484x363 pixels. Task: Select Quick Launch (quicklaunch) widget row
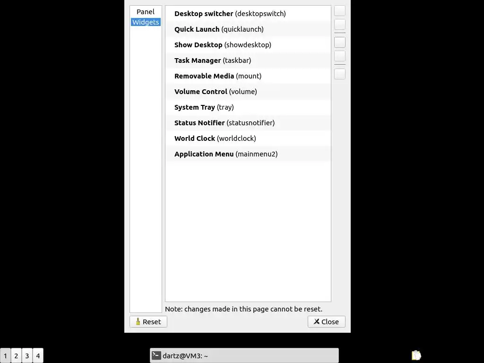point(248,29)
